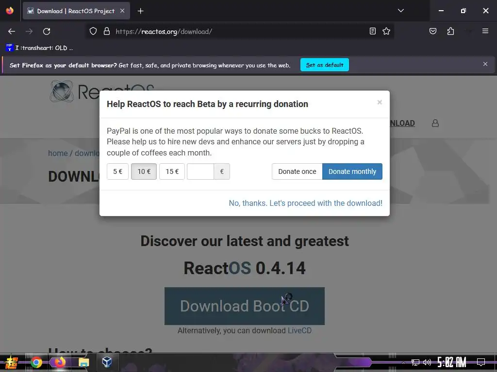The width and height of the screenshot is (497, 372).
Task: Click No thanks, proceed with the download
Action: pyautogui.click(x=306, y=203)
